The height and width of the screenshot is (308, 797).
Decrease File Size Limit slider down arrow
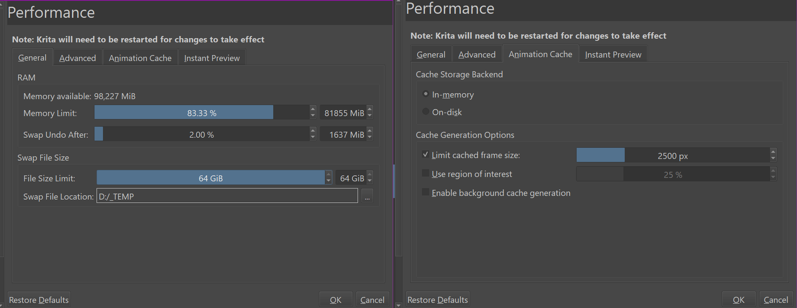pos(329,181)
